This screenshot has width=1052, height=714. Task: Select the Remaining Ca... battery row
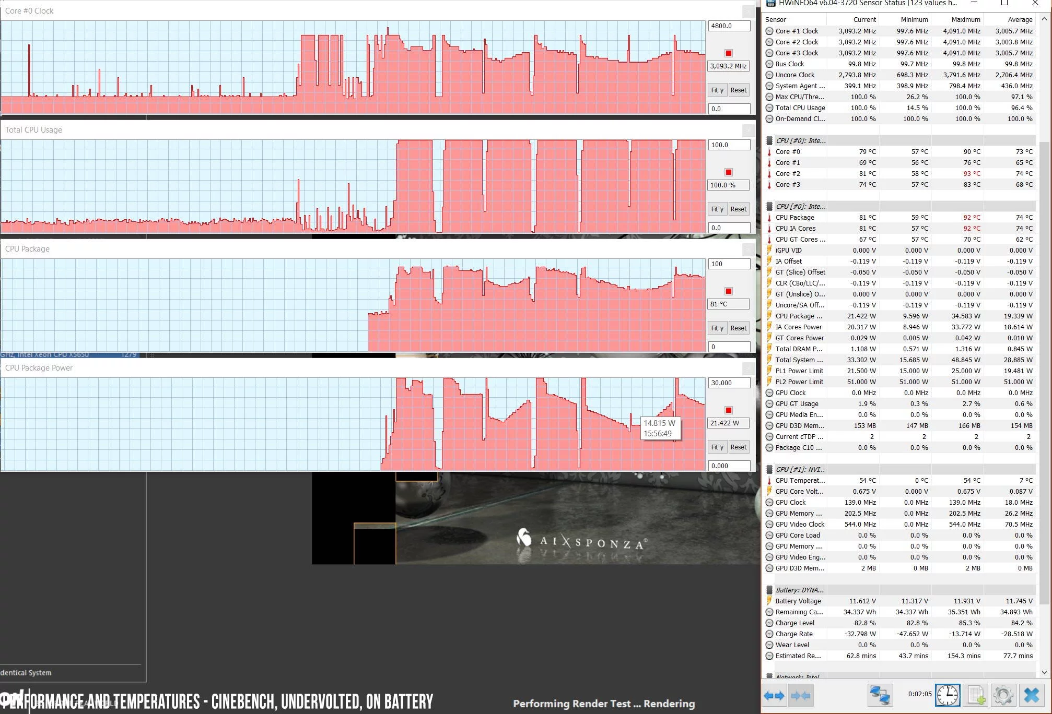[899, 612]
